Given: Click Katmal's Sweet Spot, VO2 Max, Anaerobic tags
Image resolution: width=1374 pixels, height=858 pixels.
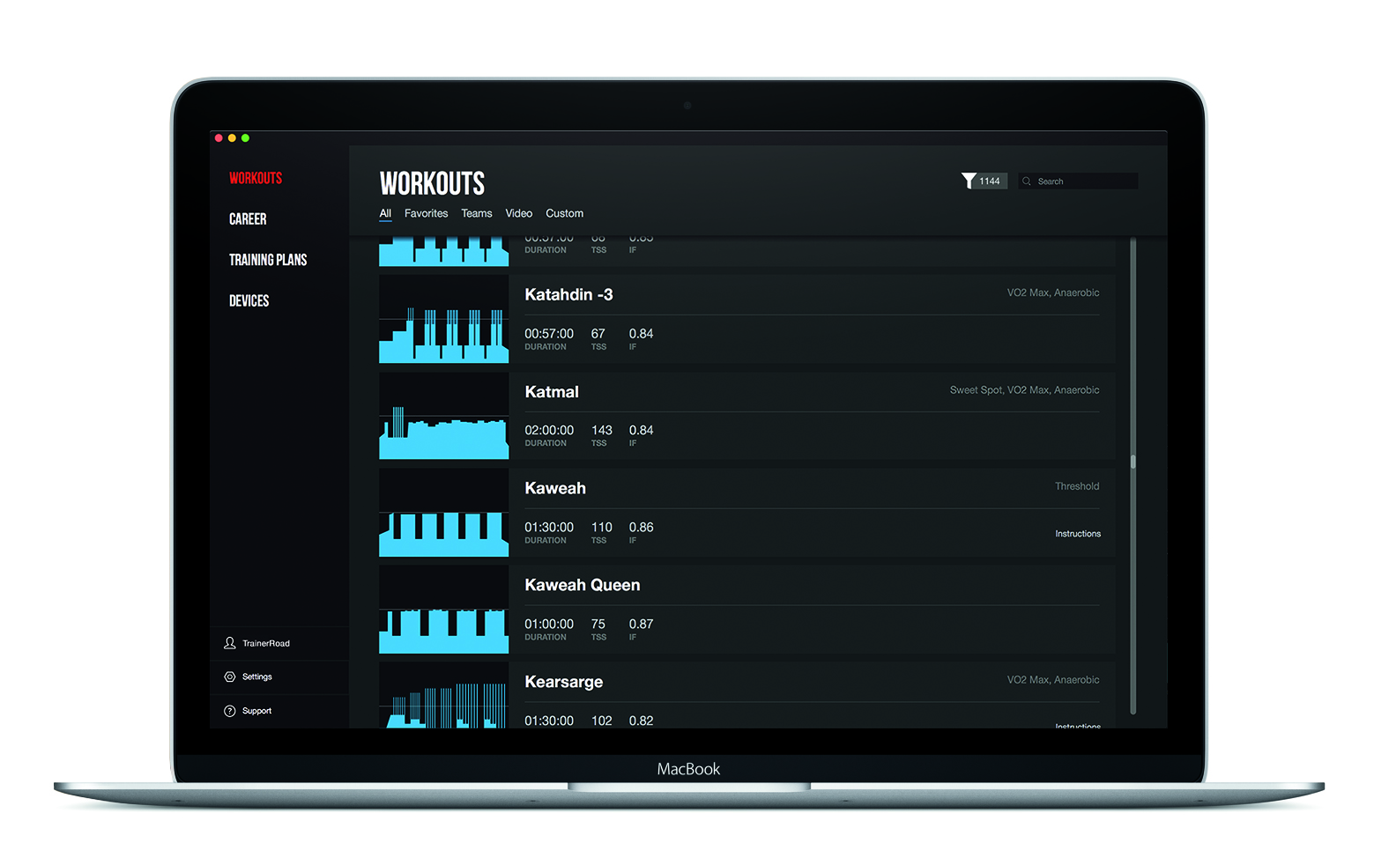Looking at the screenshot, I should 1024,389.
